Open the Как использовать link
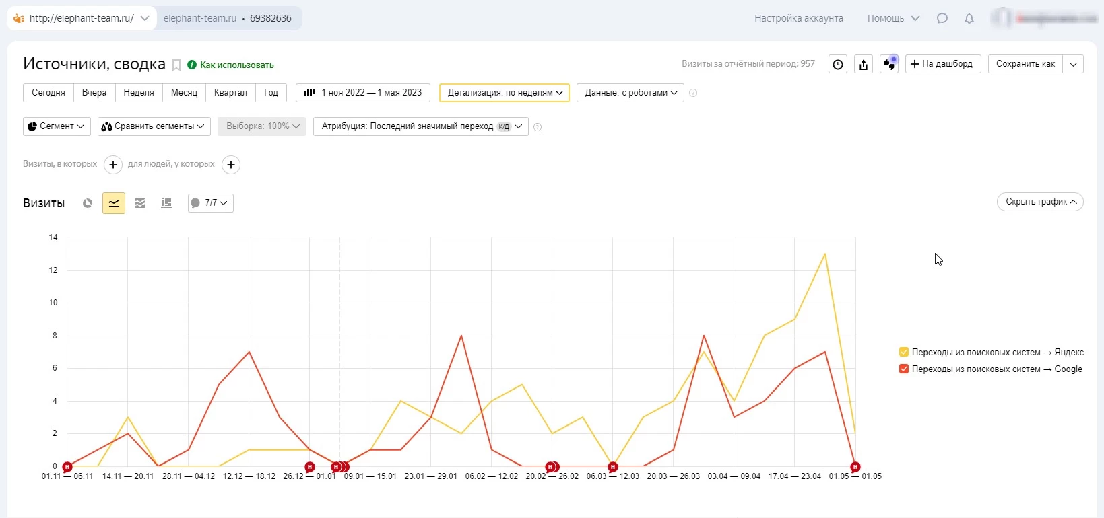This screenshot has height=518, width=1104. (x=236, y=65)
